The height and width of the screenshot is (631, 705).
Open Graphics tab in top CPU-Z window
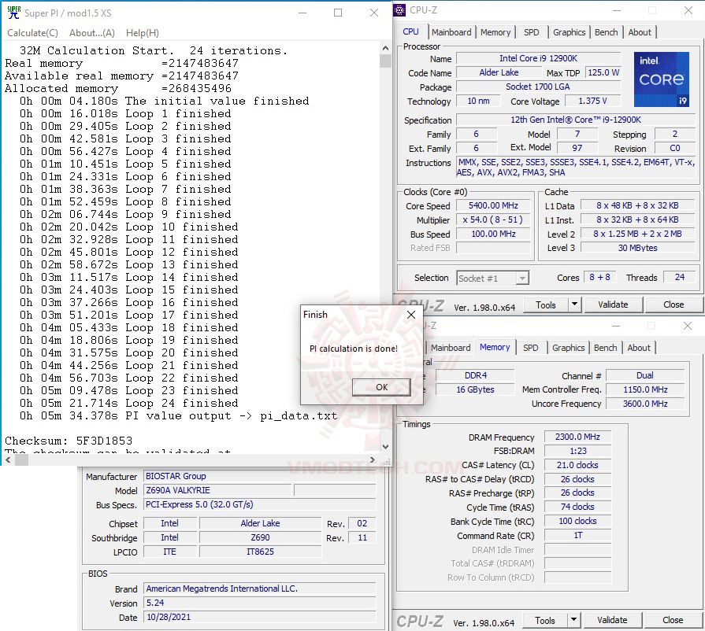[569, 32]
